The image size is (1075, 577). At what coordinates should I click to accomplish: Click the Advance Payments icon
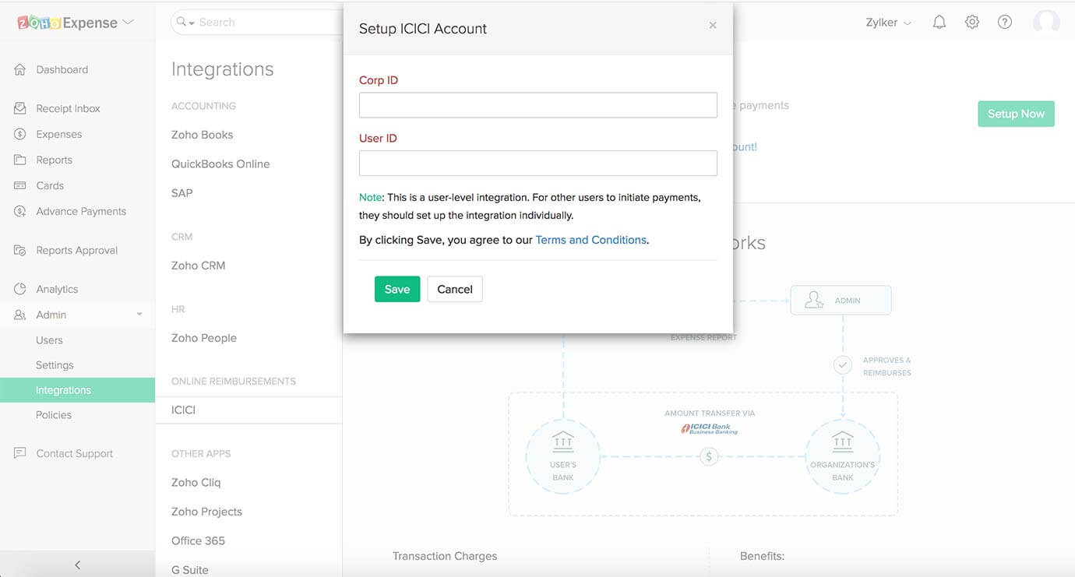(x=20, y=211)
